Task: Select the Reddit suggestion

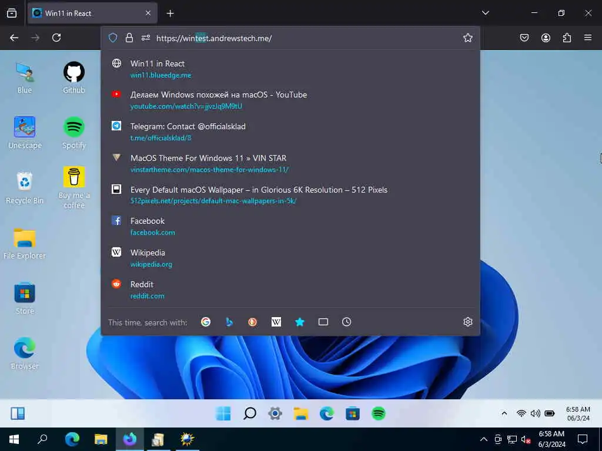Action: pos(290,290)
